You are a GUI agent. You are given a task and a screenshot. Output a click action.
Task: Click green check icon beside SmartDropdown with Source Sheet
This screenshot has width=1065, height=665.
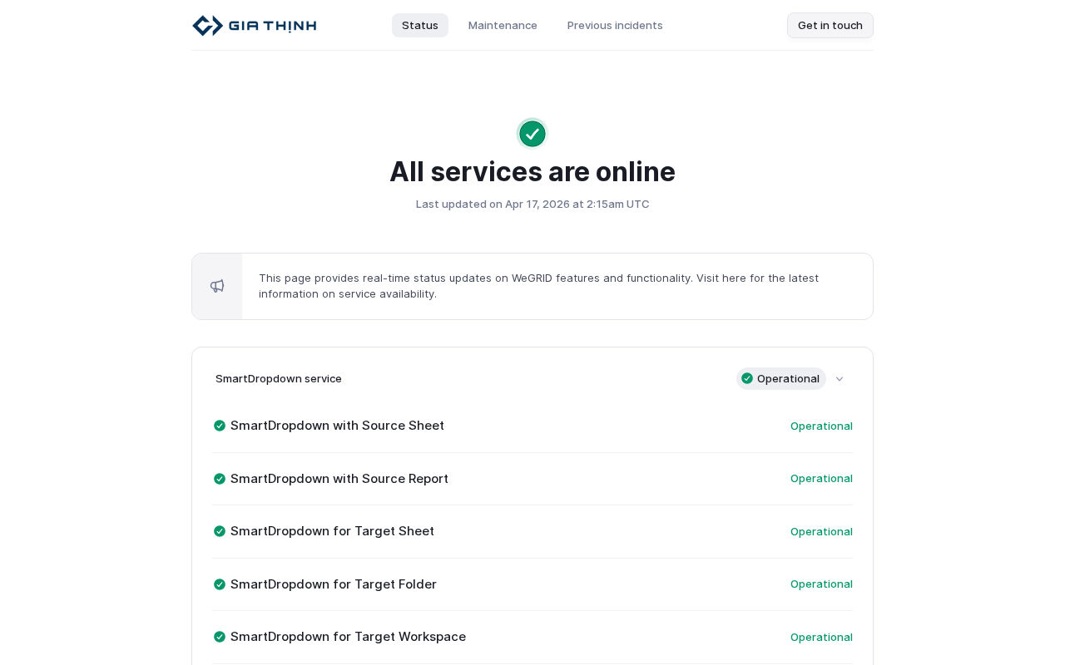coord(220,426)
